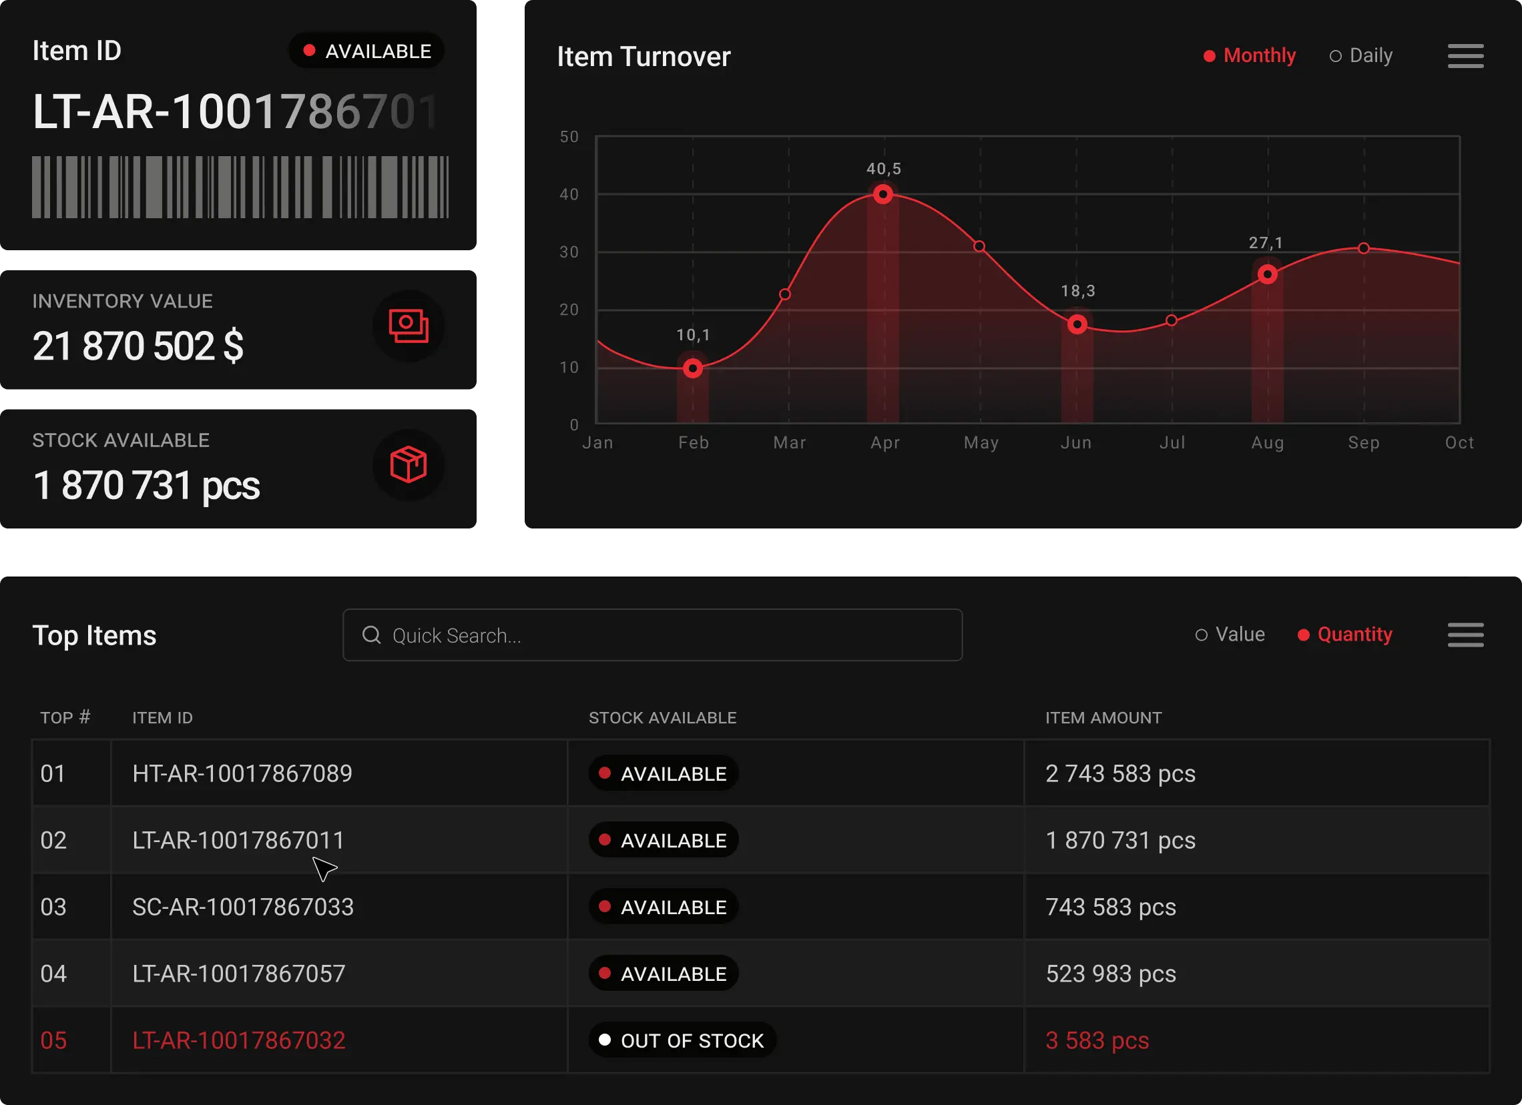Click the Apr axis label
Screen dimensions: 1522x1105
[885, 443]
